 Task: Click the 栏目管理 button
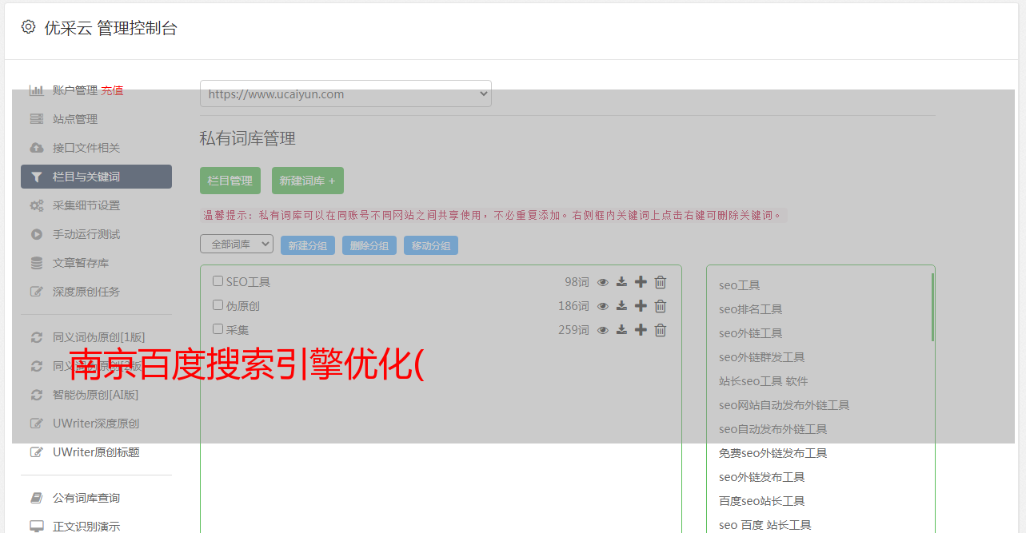[230, 181]
